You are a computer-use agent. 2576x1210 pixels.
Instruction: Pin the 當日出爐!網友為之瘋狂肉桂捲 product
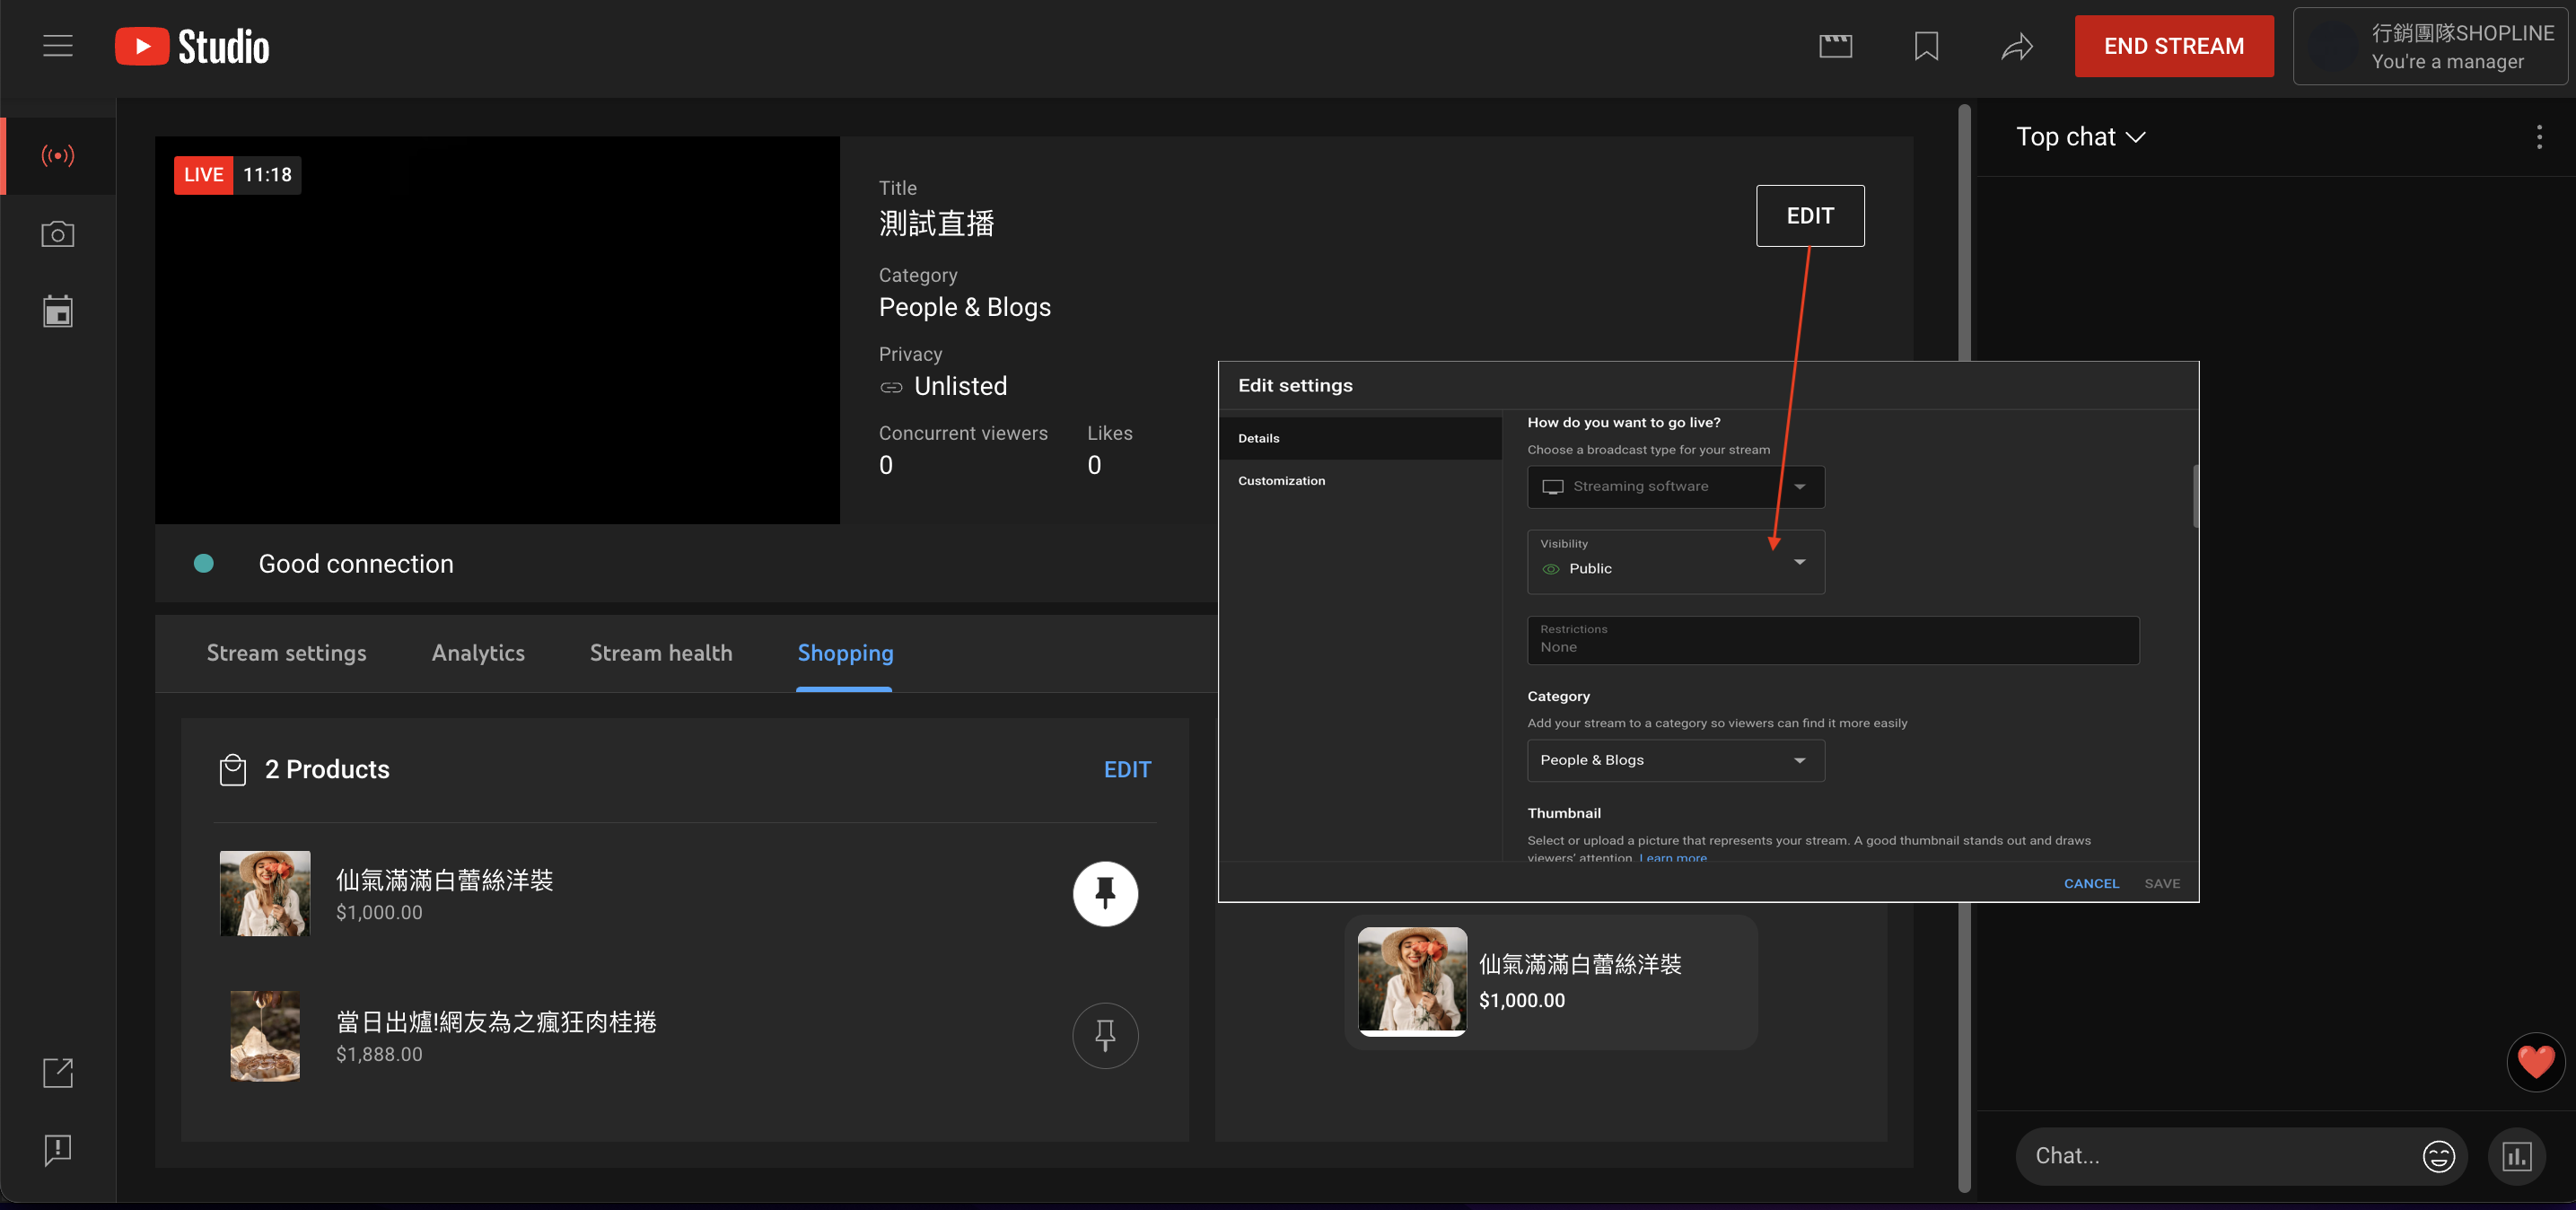(1105, 1035)
